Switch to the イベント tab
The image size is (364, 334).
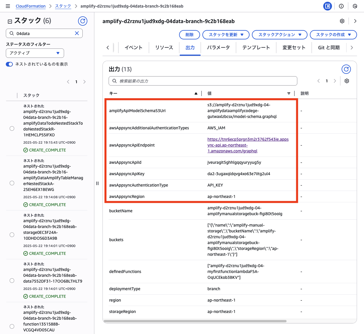click(133, 48)
